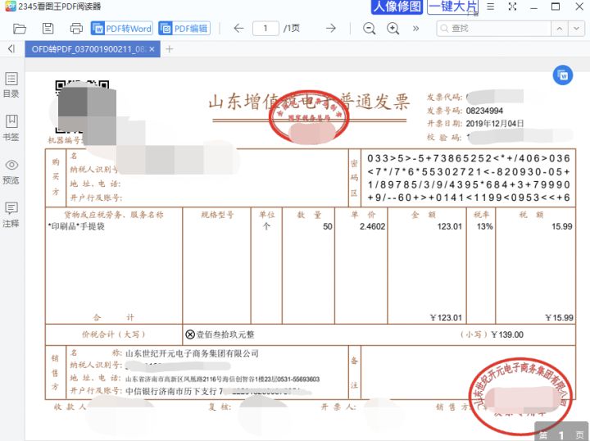
Task: Open the 预览 thumbnail preview panel
Action: 11,171
